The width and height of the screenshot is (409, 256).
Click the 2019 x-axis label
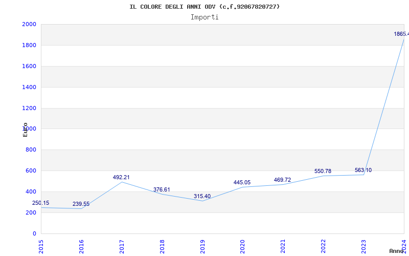click(x=202, y=246)
